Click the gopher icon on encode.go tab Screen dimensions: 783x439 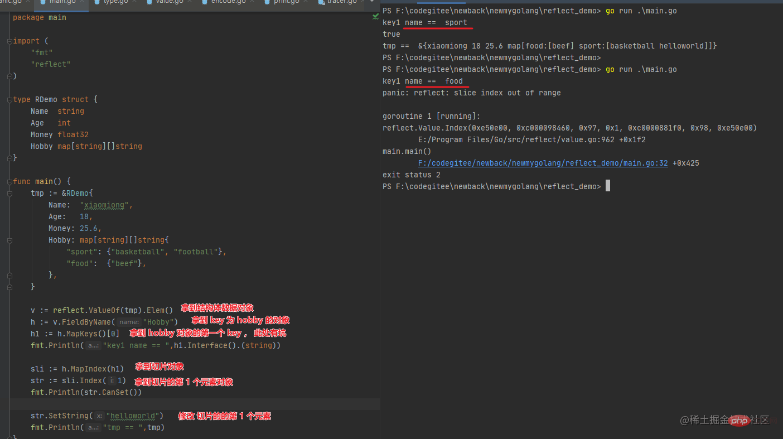(x=204, y=2)
